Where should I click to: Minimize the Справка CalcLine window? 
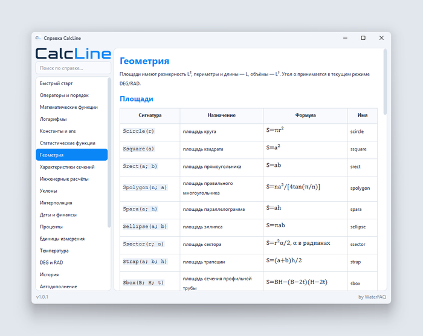click(x=345, y=38)
